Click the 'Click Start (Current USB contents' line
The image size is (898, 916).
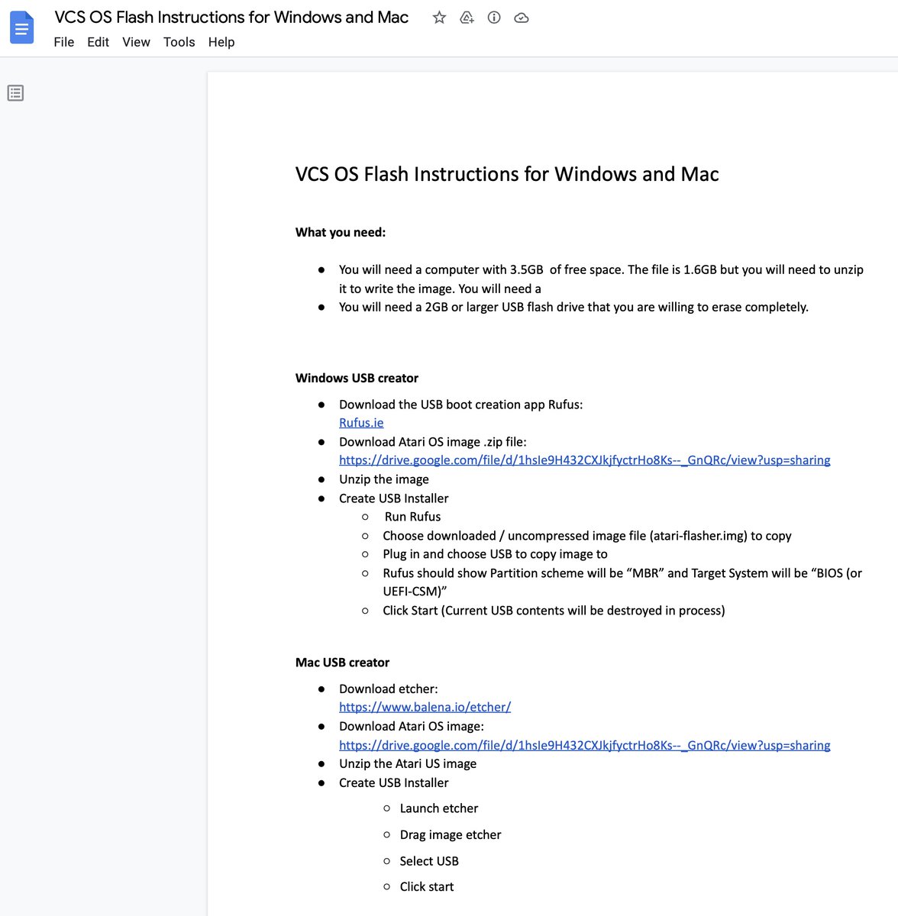coord(554,611)
